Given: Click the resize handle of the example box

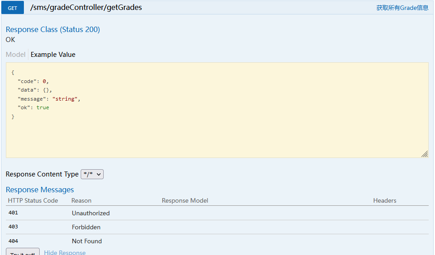Looking at the screenshot, I should pyautogui.click(x=425, y=154).
